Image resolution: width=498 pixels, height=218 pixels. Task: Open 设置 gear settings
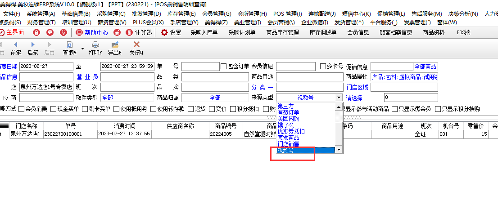click(171, 32)
